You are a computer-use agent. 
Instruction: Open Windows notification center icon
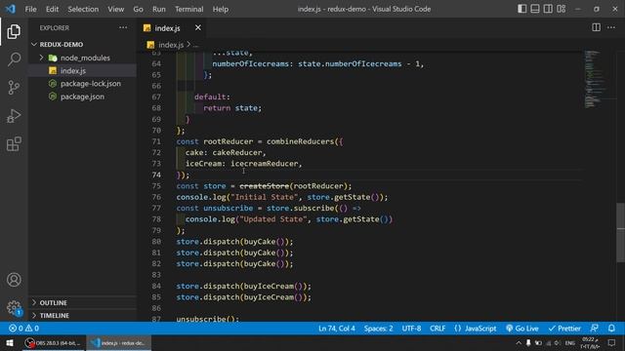(611, 342)
